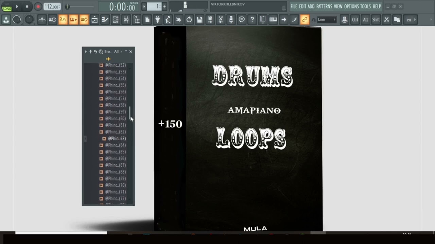Click the circular undo history icon
Viewport: 435px width, 244px height.
click(x=189, y=20)
